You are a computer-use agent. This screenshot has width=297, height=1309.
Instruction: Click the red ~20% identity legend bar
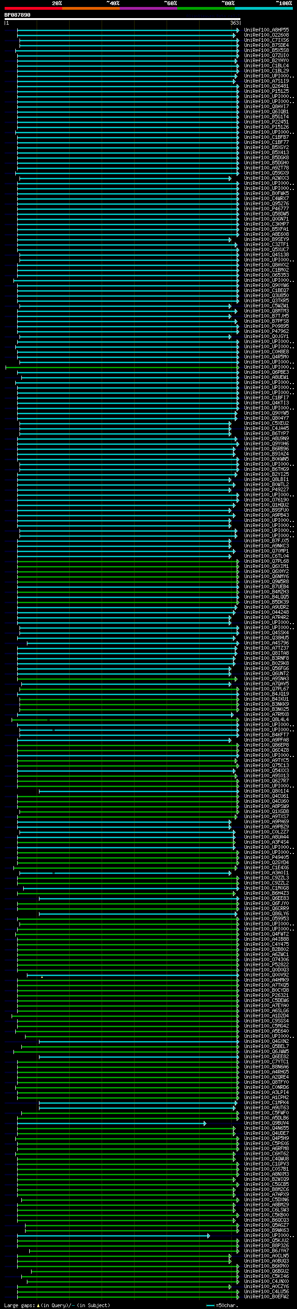(x=33, y=8)
